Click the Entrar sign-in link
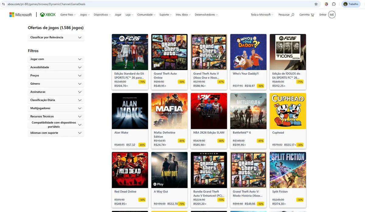 tap(323, 15)
